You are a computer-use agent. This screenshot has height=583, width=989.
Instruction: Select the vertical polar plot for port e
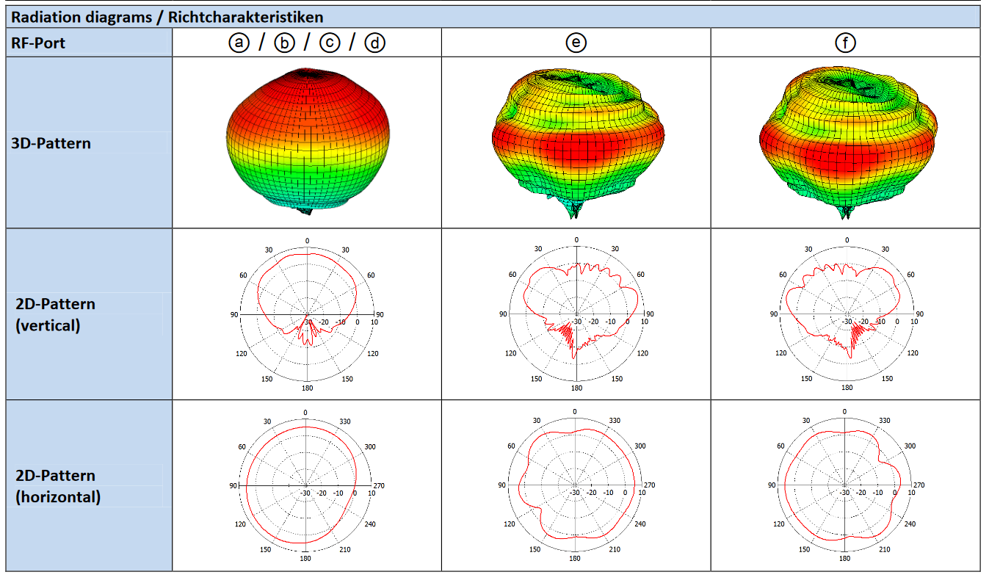click(x=576, y=314)
